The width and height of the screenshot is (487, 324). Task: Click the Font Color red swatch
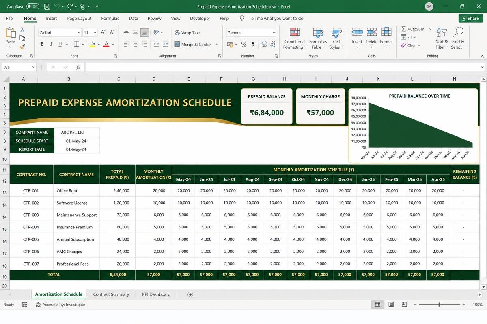[x=106, y=44]
